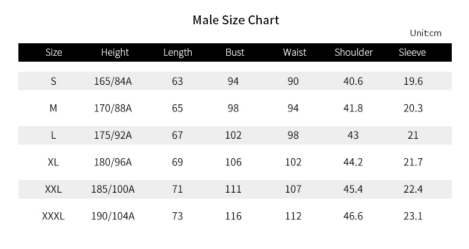Select the L size row label
The image size is (469, 249).
coord(53,135)
